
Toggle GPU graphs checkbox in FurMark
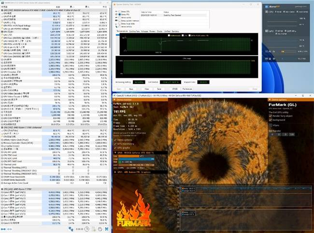coord(115,147)
